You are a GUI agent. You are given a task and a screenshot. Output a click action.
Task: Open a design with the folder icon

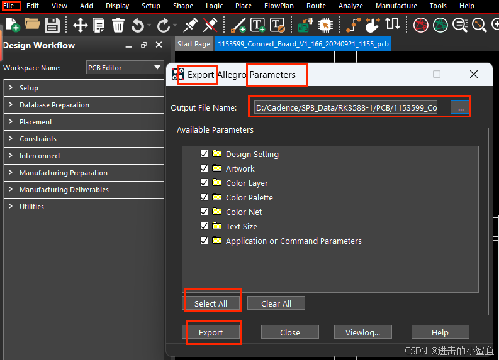32,24
